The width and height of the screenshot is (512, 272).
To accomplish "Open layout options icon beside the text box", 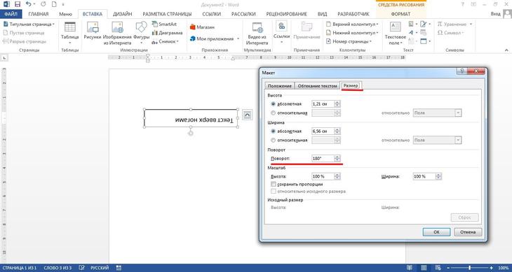I will coord(247,115).
